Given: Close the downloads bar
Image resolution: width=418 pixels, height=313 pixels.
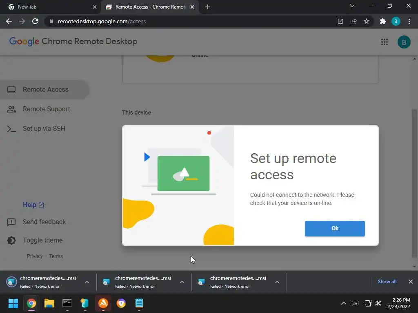Looking at the screenshot, I should pos(411,282).
